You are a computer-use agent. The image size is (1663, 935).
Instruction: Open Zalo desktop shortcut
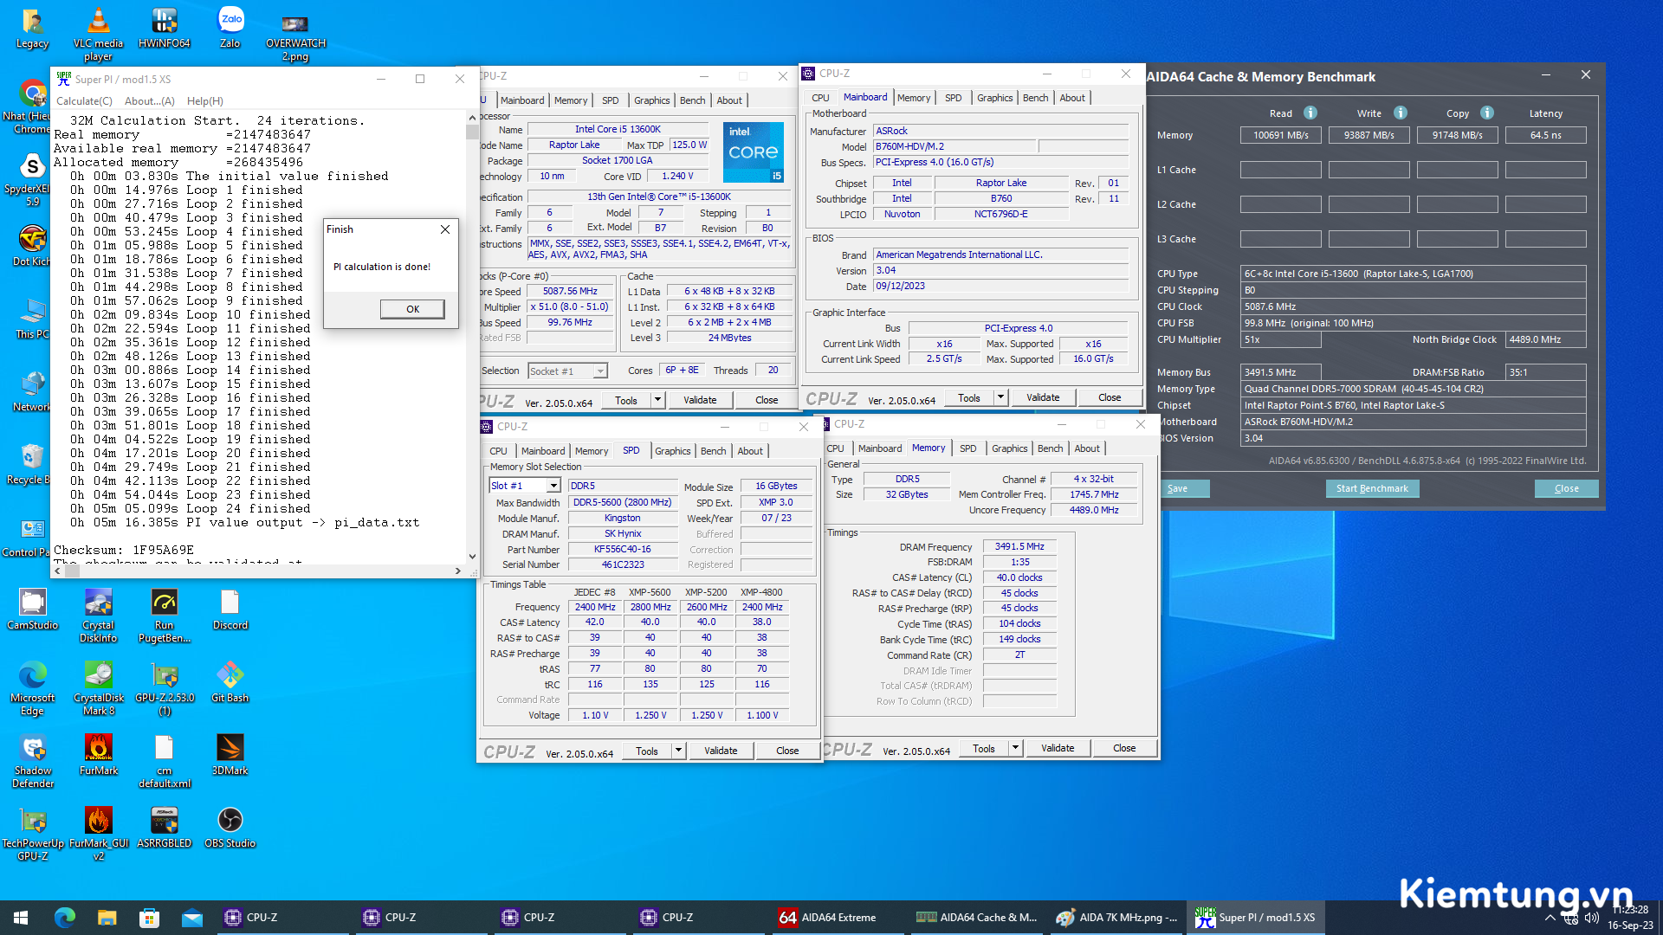point(230,28)
